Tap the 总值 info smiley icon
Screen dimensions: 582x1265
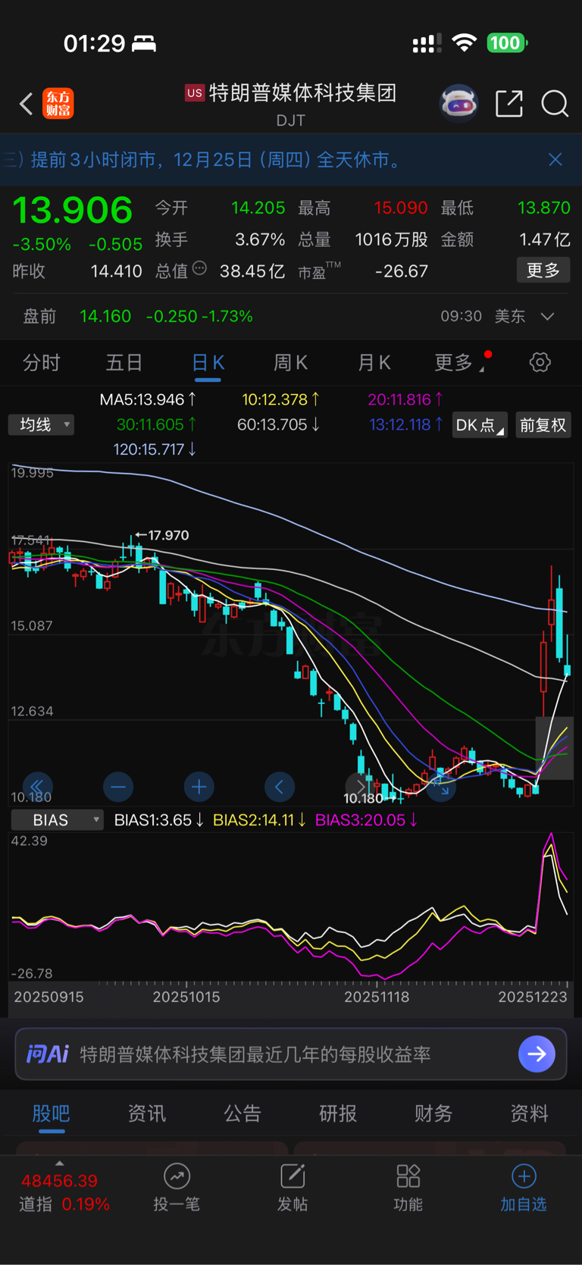tap(199, 268)
